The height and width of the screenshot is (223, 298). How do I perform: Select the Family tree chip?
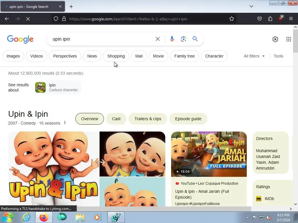tap(184, 56)
